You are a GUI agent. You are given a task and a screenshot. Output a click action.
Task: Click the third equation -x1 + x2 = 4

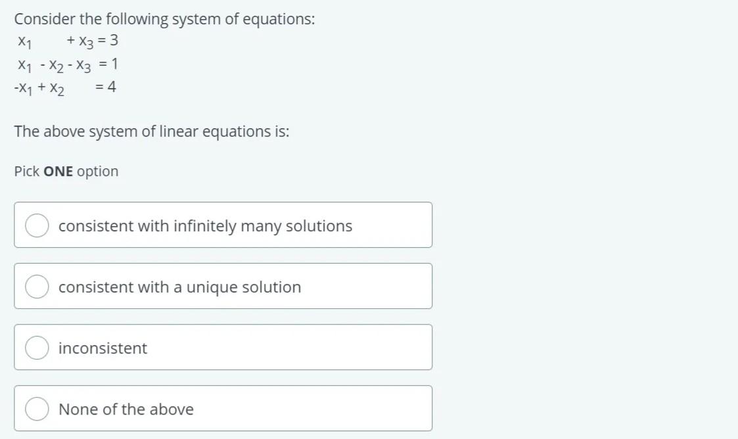click(64, 86)
